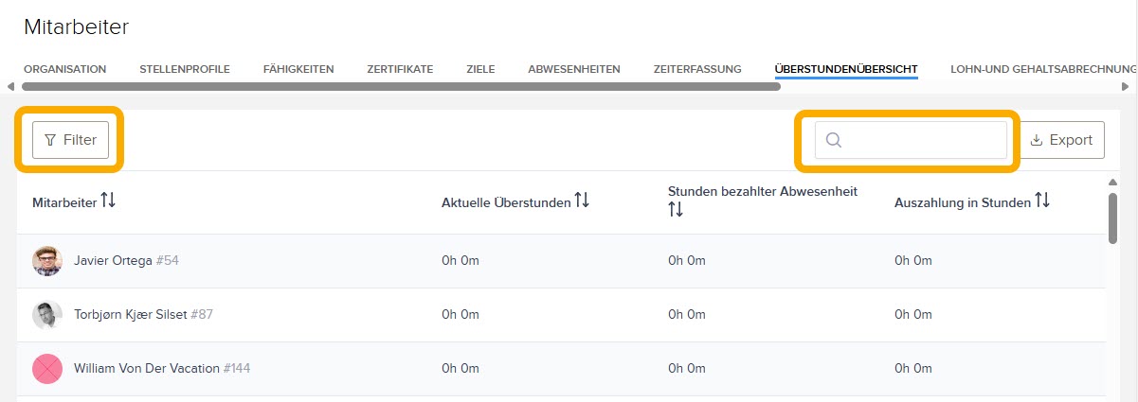Viewport: 1138px width, 402px height.
Task: Click the table's vertical scrollbar thumb
Action: tap(1112, 218)
